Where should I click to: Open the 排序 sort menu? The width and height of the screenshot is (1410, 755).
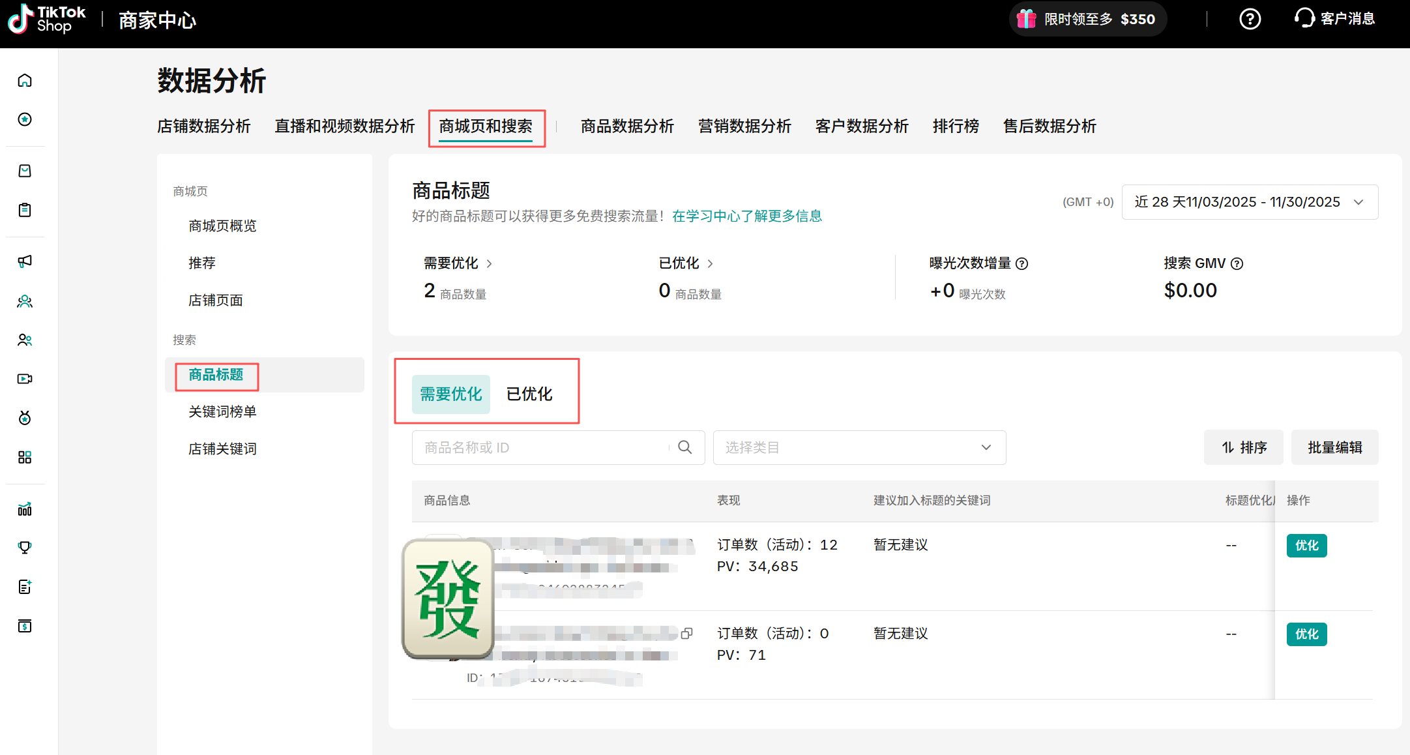pos(1243,447)
